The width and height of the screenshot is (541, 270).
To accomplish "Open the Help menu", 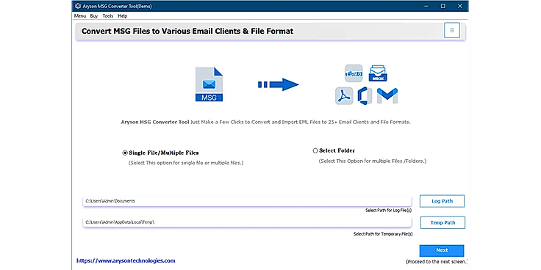I will [122, 16].
